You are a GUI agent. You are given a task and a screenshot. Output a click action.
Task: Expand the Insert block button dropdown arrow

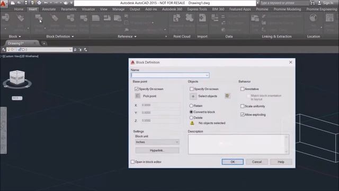click(5, 28)
